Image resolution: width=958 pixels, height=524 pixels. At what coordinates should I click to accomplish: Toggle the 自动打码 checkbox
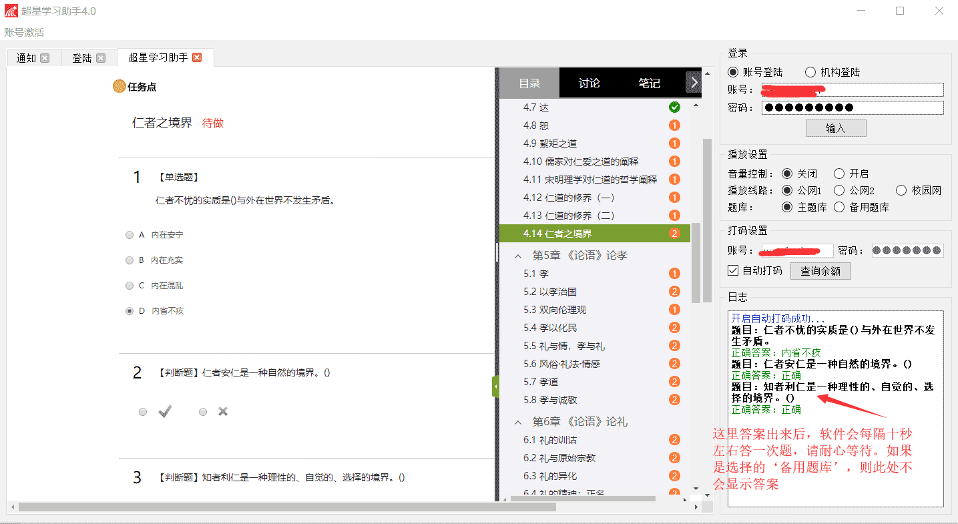733,271
